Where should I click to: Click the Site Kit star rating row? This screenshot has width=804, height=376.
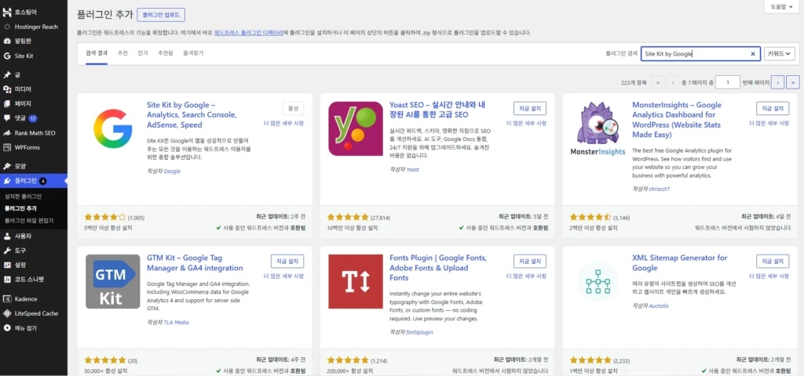pos(105,217)
